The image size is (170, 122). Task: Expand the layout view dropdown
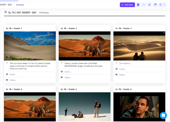click(162, 5)
